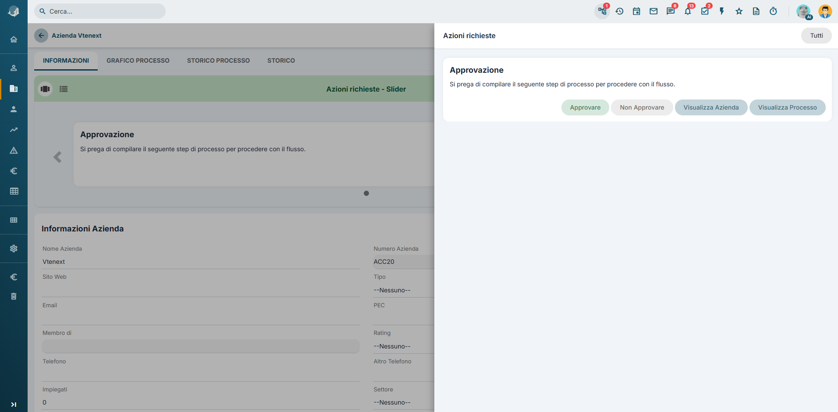Click the Numero Azienda value ACC20
Image resolution: width=838 pixels, height=412 pixels.
click(384, 262)
